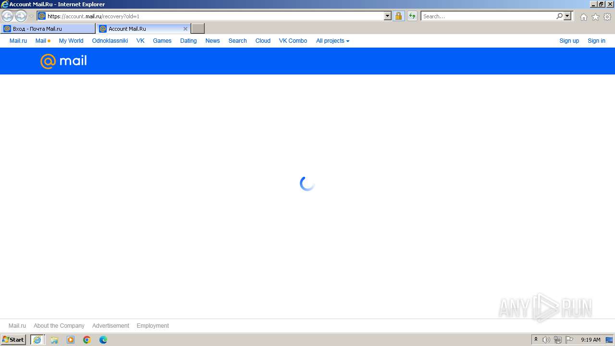Image resolution: width=615 pixels, height=346 pixels.
Task: Click the browser Search box
Action: pyautogui.click(x=488, y=16)
